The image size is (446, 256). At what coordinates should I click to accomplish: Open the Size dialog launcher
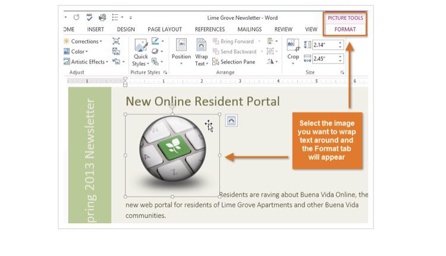pos(343,72)
